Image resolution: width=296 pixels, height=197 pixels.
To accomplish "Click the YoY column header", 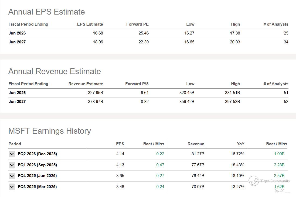I will point(240,144).
